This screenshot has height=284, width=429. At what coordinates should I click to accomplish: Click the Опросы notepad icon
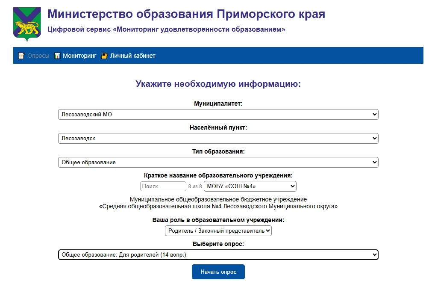point(21,56)
